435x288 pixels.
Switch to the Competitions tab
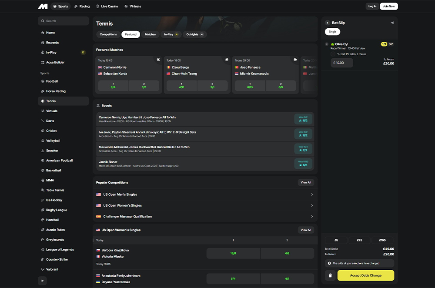click(x=108, y=34)
